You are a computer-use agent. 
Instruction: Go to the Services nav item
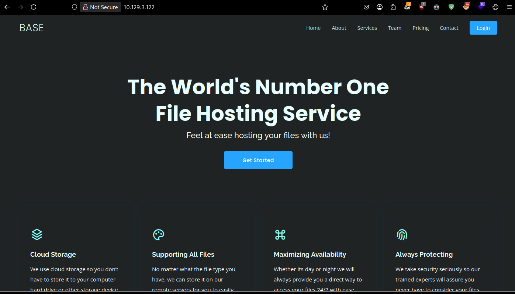pos(367,28)
